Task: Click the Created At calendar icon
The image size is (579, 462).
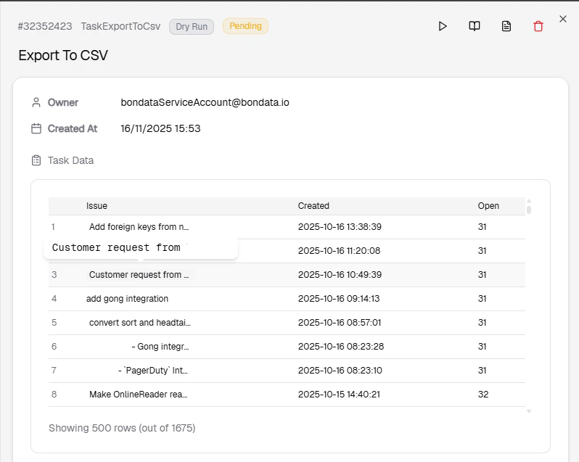Action: pyautogui.click(x=36, y=128)
